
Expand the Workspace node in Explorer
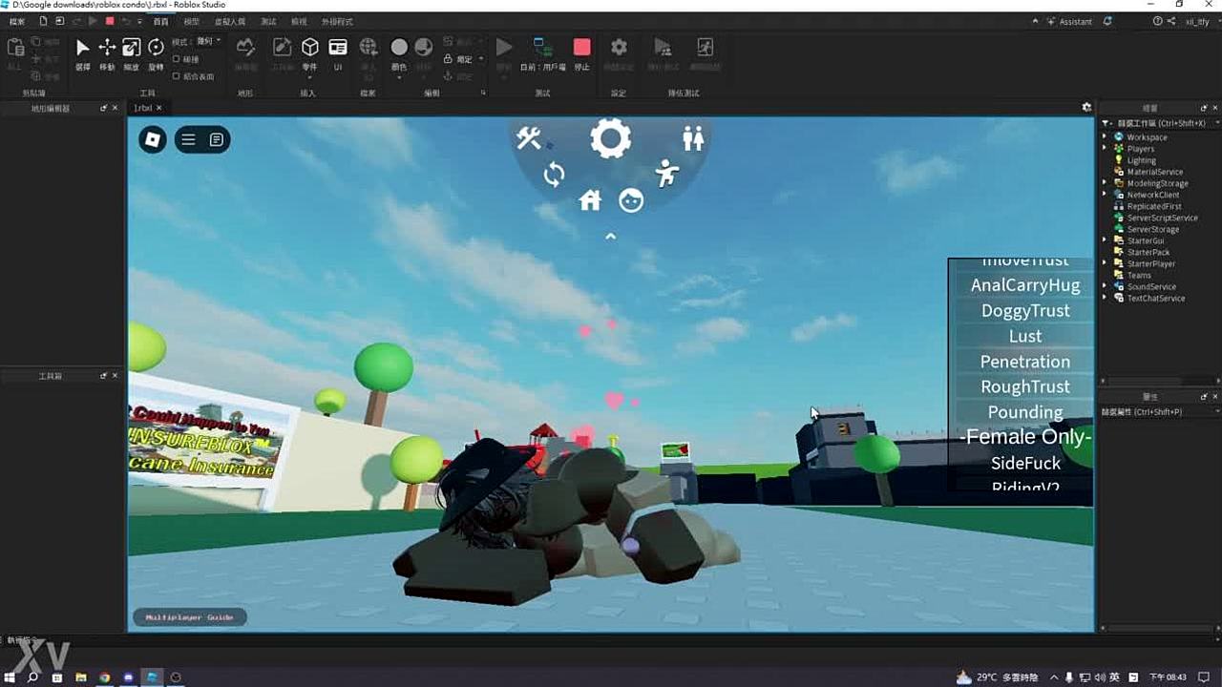click(x=1105, y=137)
